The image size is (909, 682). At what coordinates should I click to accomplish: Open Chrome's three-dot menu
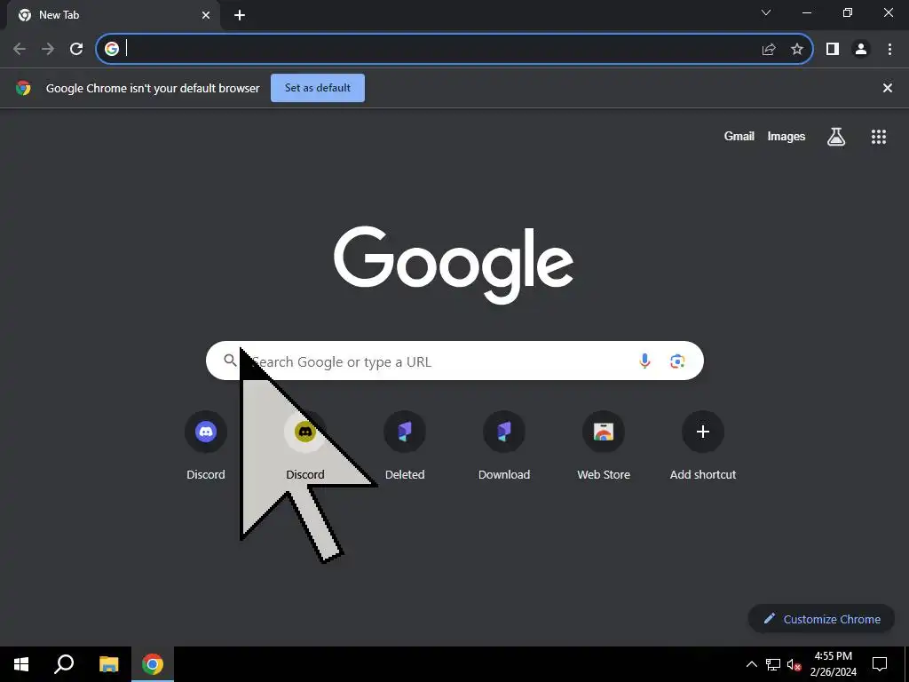coord(889,49)
